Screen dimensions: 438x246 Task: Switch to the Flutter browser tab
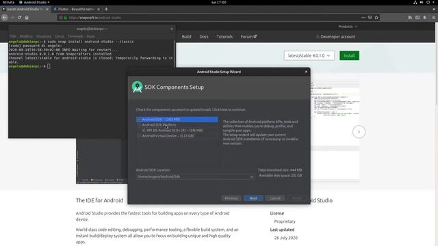75,9
